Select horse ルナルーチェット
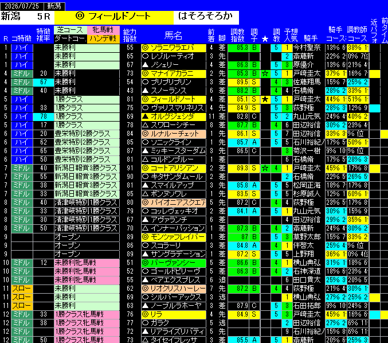This screenshot has height=343, width=388. click(x=174, y=134)
